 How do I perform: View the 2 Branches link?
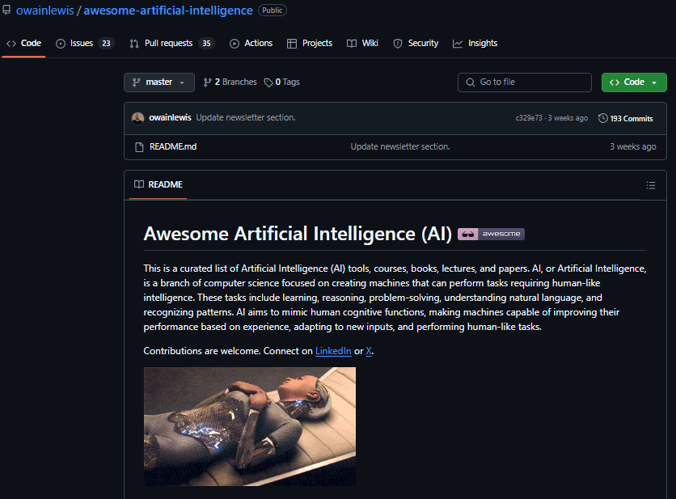point(230,82)
